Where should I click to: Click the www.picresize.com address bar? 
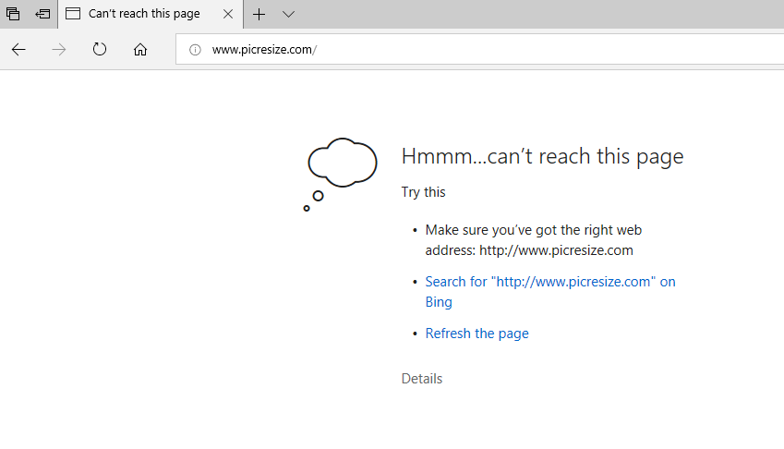tap(480, 50)
